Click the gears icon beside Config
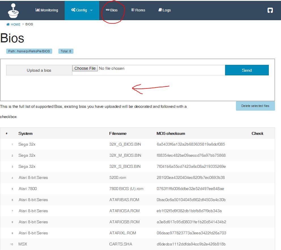Image resolution: width=281 pixels, height=250 pixels. pos(73,10)
